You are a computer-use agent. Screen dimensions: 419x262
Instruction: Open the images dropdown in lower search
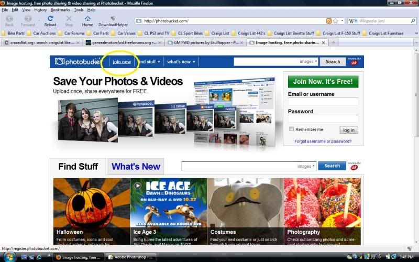click(x=306, y=166)
